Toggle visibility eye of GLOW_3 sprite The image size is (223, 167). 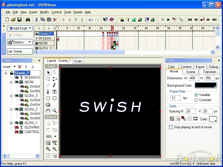16,96
